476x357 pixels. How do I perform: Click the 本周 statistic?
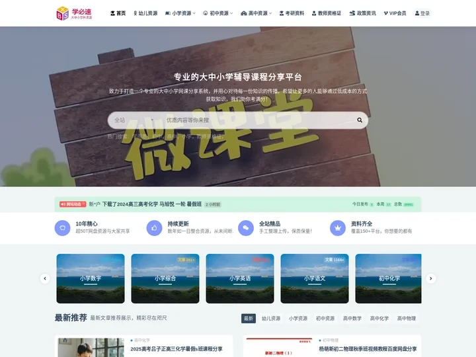tap(383, 204)
